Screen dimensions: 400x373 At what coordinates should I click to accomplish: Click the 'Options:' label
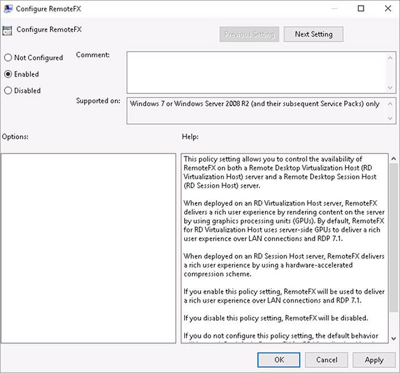pos(15,136)
